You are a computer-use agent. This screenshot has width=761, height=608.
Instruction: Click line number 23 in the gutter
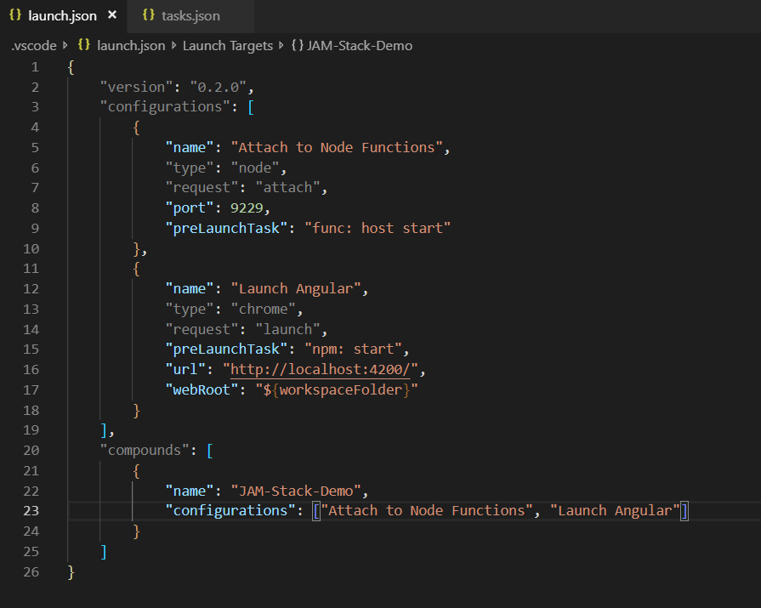(x=31, y=510)
